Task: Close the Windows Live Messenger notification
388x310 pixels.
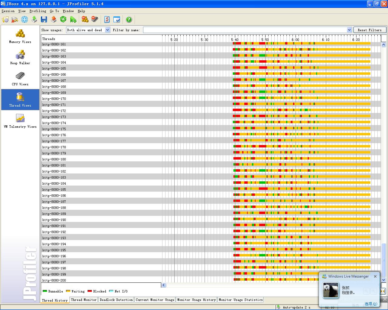Action: pyautogui.click(x=375, y=276)
